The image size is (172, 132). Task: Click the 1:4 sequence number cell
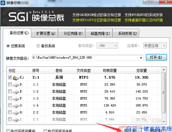(x=36, y=105)
